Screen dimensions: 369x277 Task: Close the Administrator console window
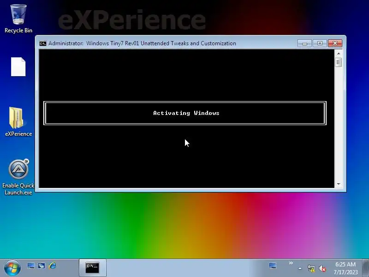tap(335, 43)
